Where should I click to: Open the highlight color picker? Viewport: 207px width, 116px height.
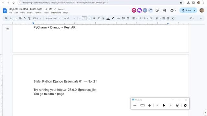click(x=113, y=18)
